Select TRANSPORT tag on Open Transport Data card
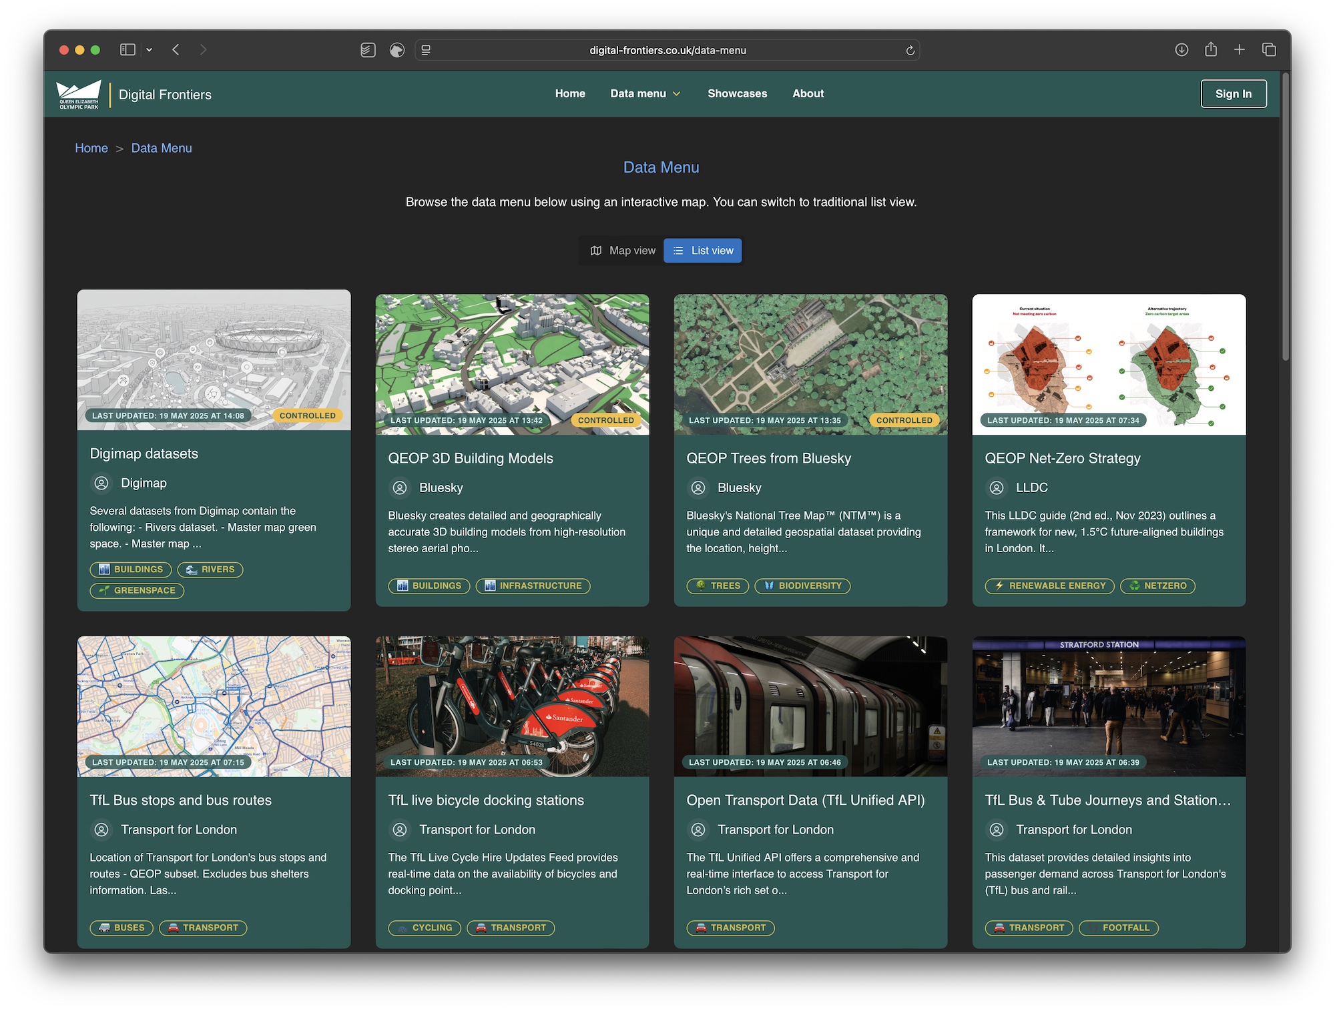This screenshot has width=1335, height=1011. (731, 928)
